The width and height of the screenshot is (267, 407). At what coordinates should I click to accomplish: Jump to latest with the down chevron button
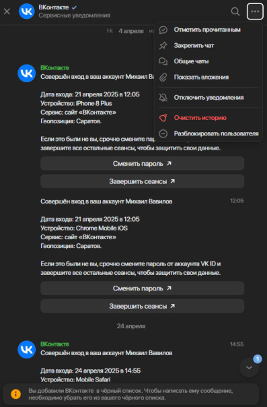coord(249,367)
